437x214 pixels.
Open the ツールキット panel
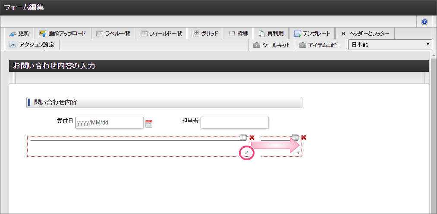click(271, 45)
